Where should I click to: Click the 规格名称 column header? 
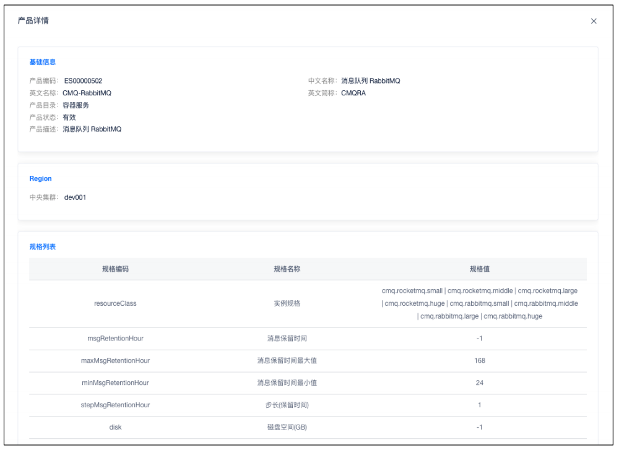pyautogui.click(x=287, y=269)
